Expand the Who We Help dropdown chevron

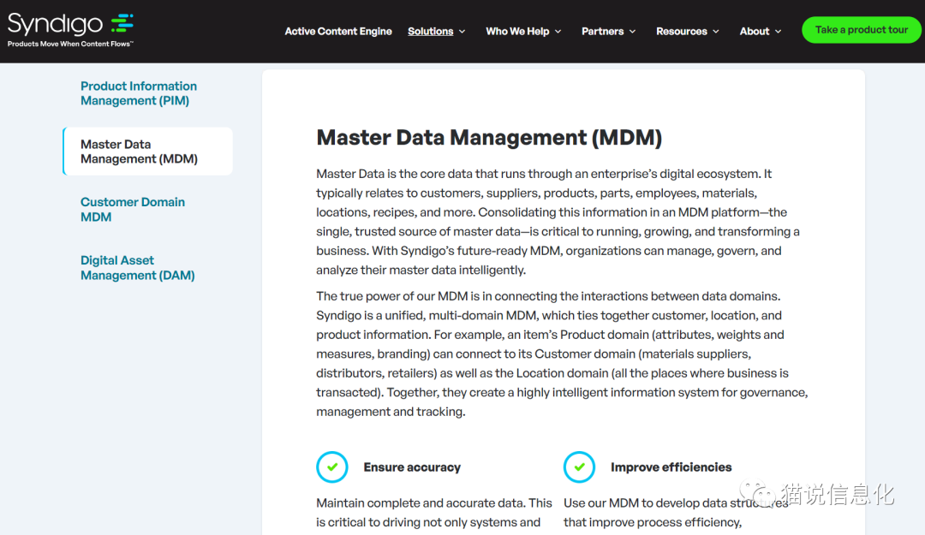pos(558,32)
